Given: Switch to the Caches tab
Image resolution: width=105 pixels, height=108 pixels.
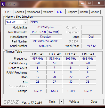Looking at the screenshot, I should tap(19, 12).
